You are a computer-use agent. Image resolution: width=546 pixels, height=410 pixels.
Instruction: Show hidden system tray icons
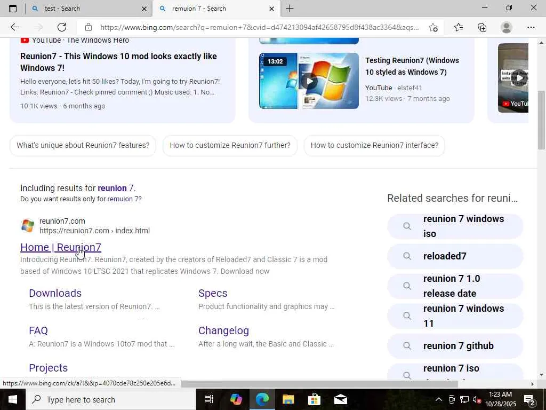(x=439, y=399)
